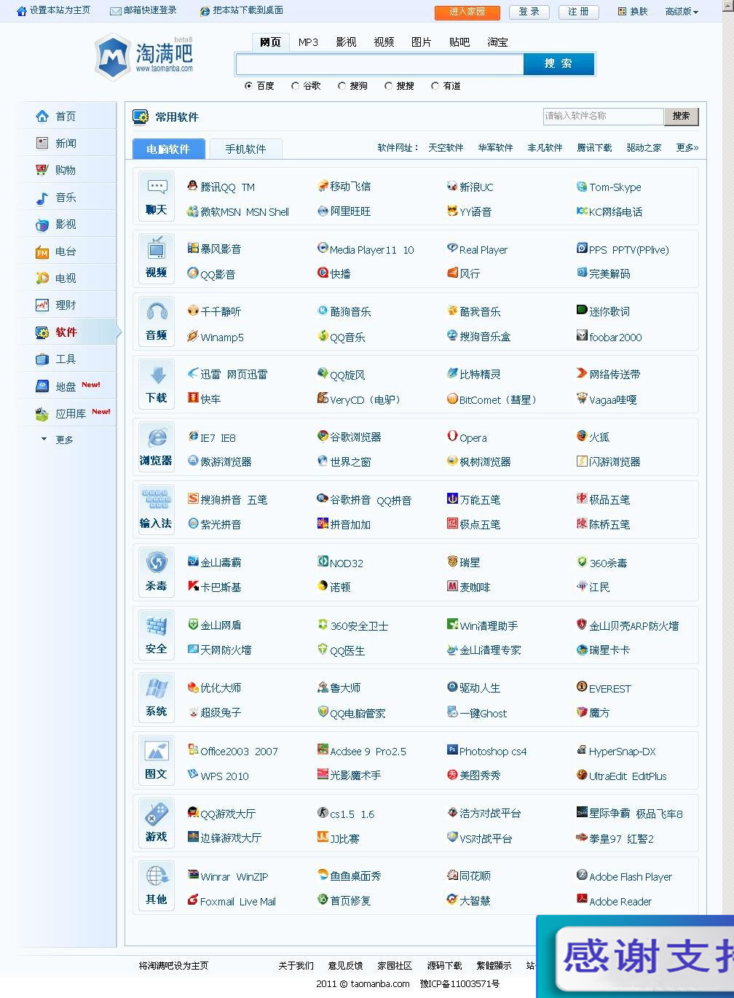Click the 360杀毒 link
This screenshot has width=734, height=998.
click(608, 563)
